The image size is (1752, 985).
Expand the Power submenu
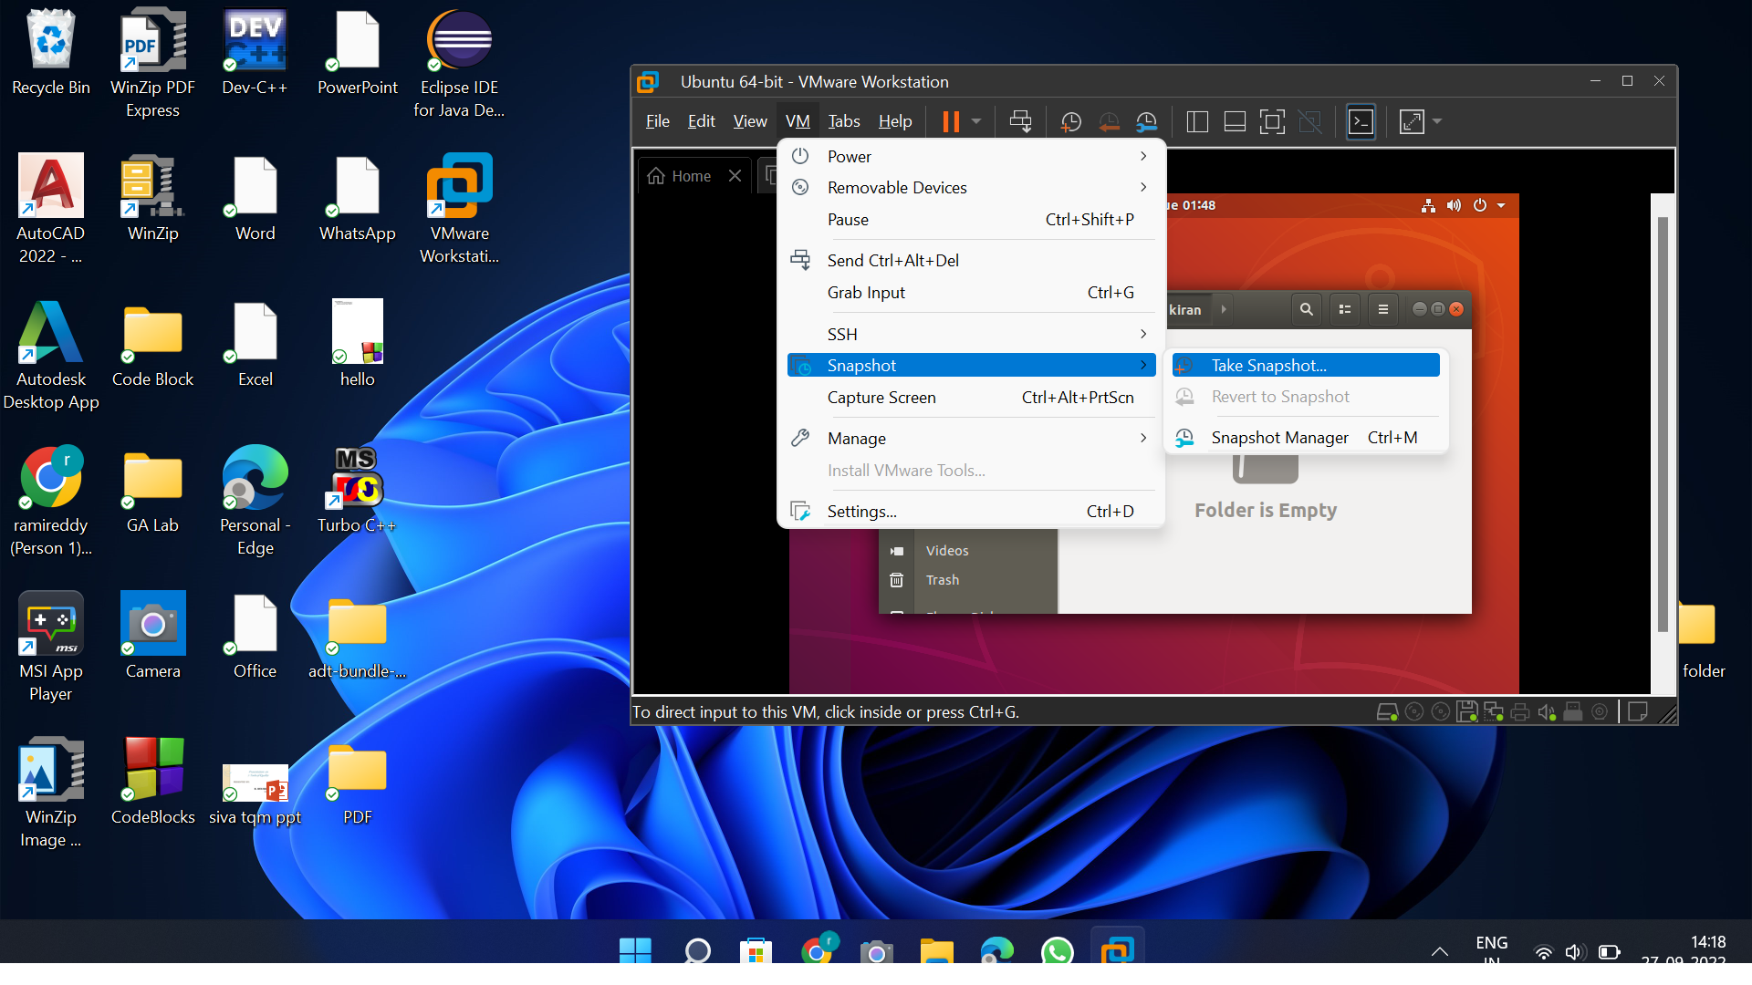(x=972, y=156)
